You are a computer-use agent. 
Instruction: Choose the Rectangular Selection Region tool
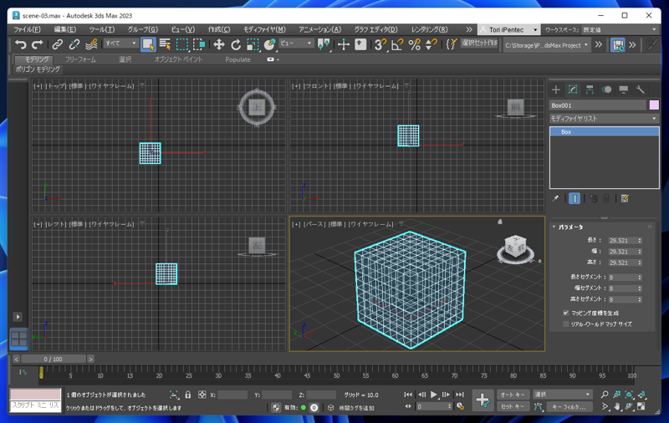(x=182, y=44)
